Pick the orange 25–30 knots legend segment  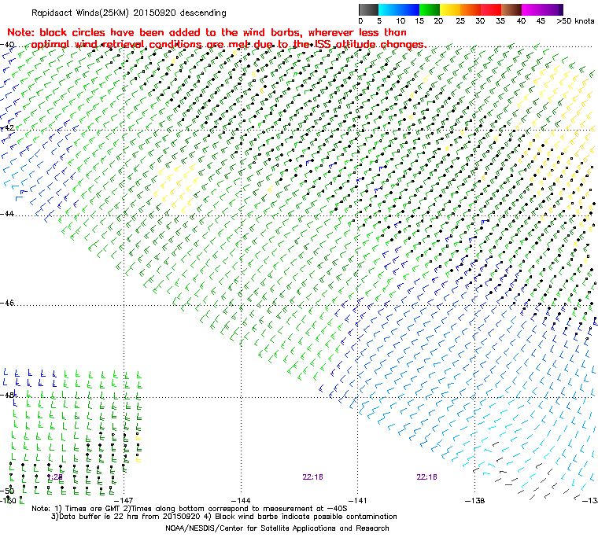pos(471,9)
